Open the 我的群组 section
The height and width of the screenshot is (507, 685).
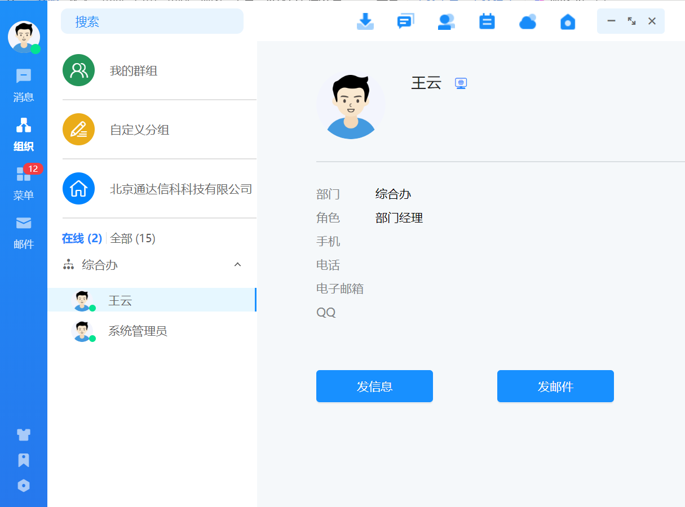click(134, 71)
